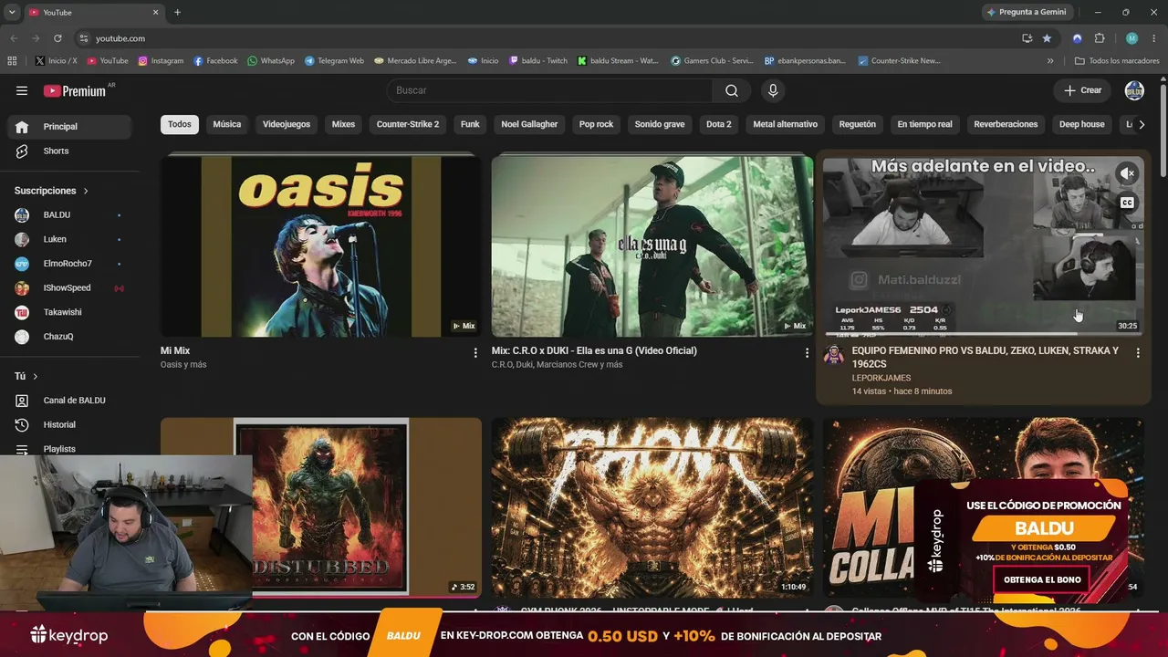Open the Ella es una G thumbnail
Viewport: 1168px width, 657px height.
[652, 245]
